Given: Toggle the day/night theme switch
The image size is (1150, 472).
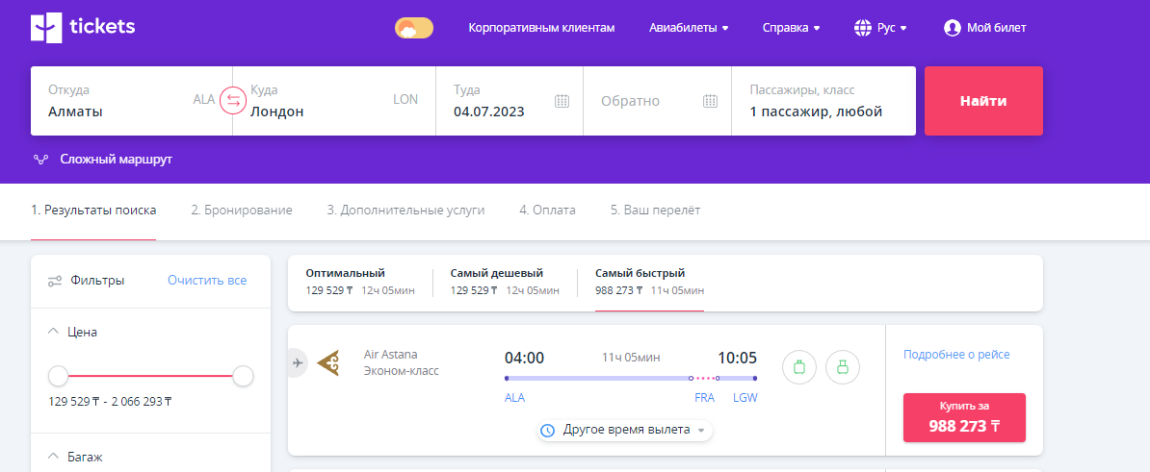Looking at the screenshot, I should [x=414, y=28].
